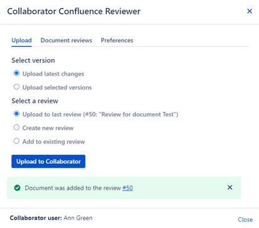Choose Create new review option
The height and width of the screenshot is (228, 259).
click(16, 127)
